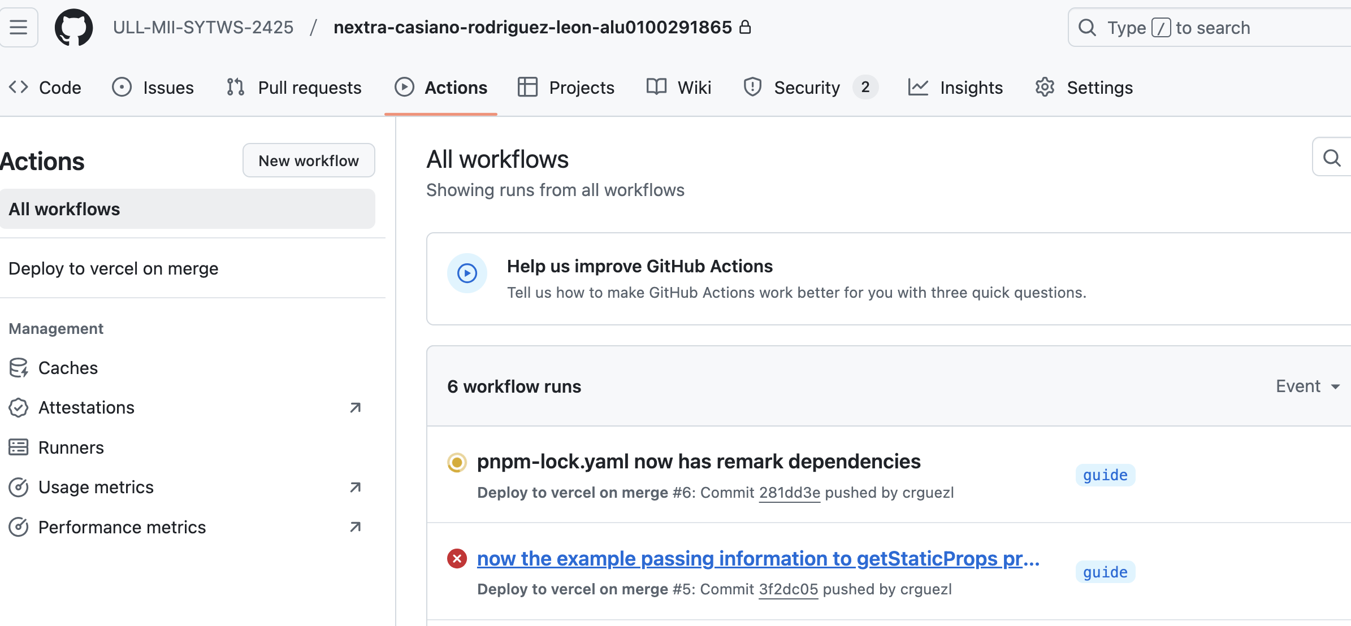Image resolution: width=1351 pixels, height=626 pixels.
Task: Click 'Showing runs from all workflows' subtitle
Action: pyautogui.click(x=555, y=190)
